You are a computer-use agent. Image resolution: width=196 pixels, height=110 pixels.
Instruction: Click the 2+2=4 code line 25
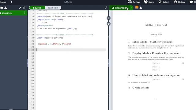tap(44, 23)
